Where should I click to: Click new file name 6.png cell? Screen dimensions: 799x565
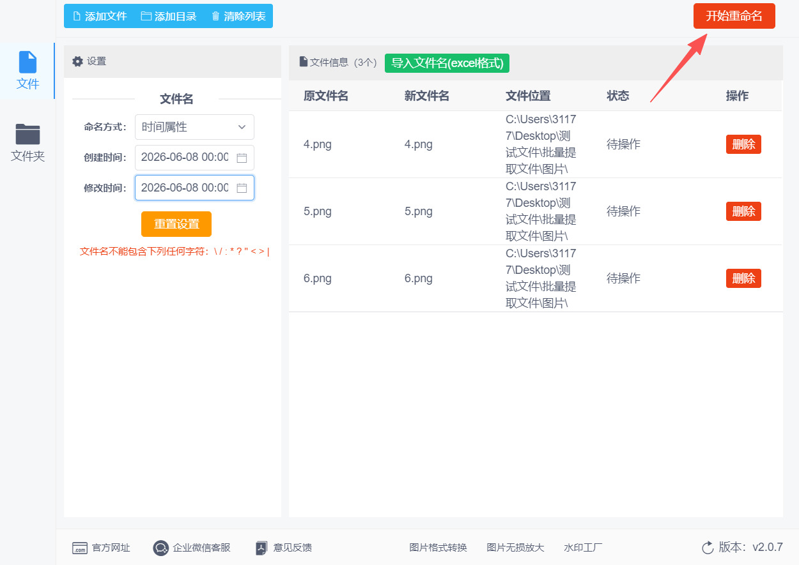click(x=419, y=278)
